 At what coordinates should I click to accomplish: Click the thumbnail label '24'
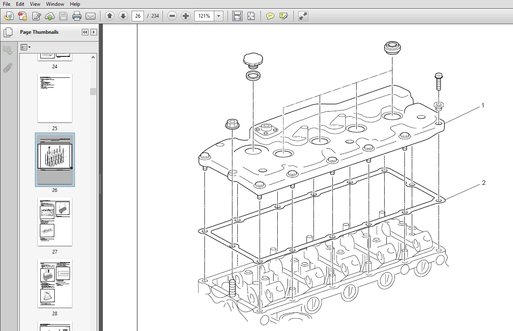click(55, 67)
